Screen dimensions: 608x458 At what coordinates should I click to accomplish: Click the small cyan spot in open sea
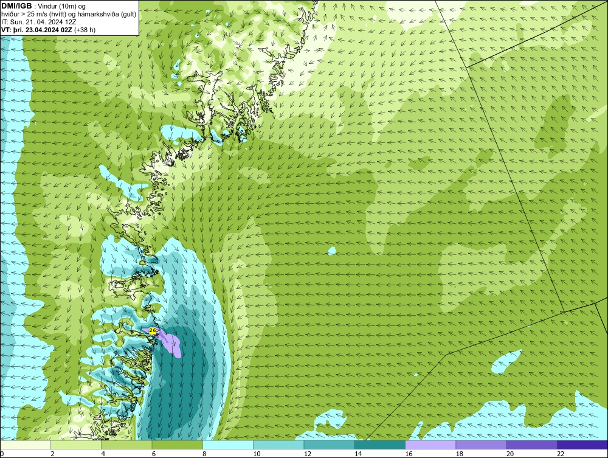click(332, 251)
